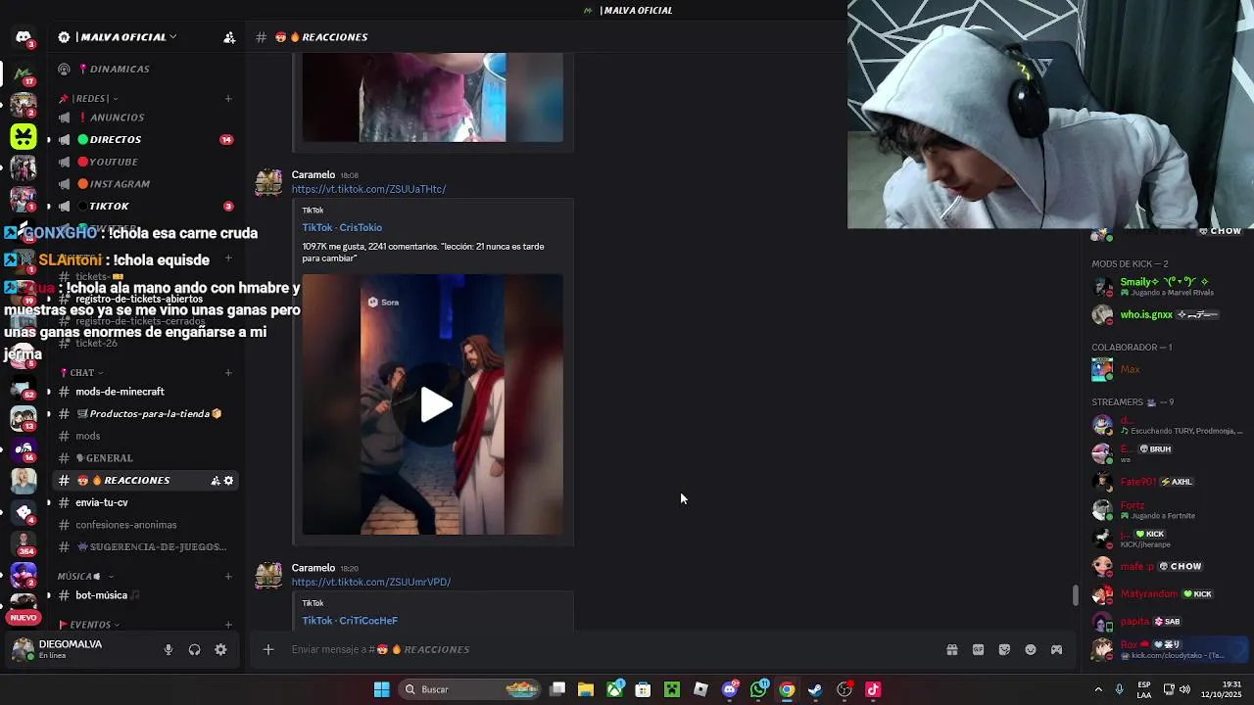The width and height of the screenshot is (1254, 705).
Task: Open the volume control in system tray
Action: coord(1186,689)
